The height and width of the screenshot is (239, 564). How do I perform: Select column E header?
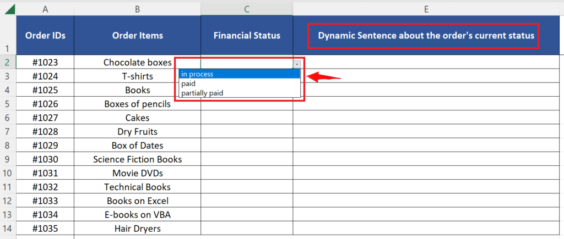426,10
